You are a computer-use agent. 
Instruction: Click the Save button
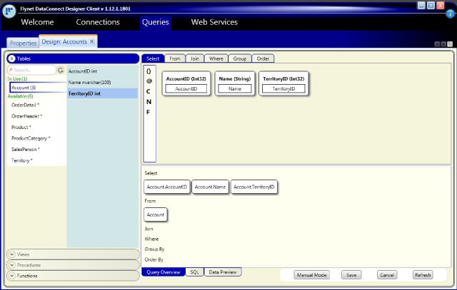(x=351, y=275)
